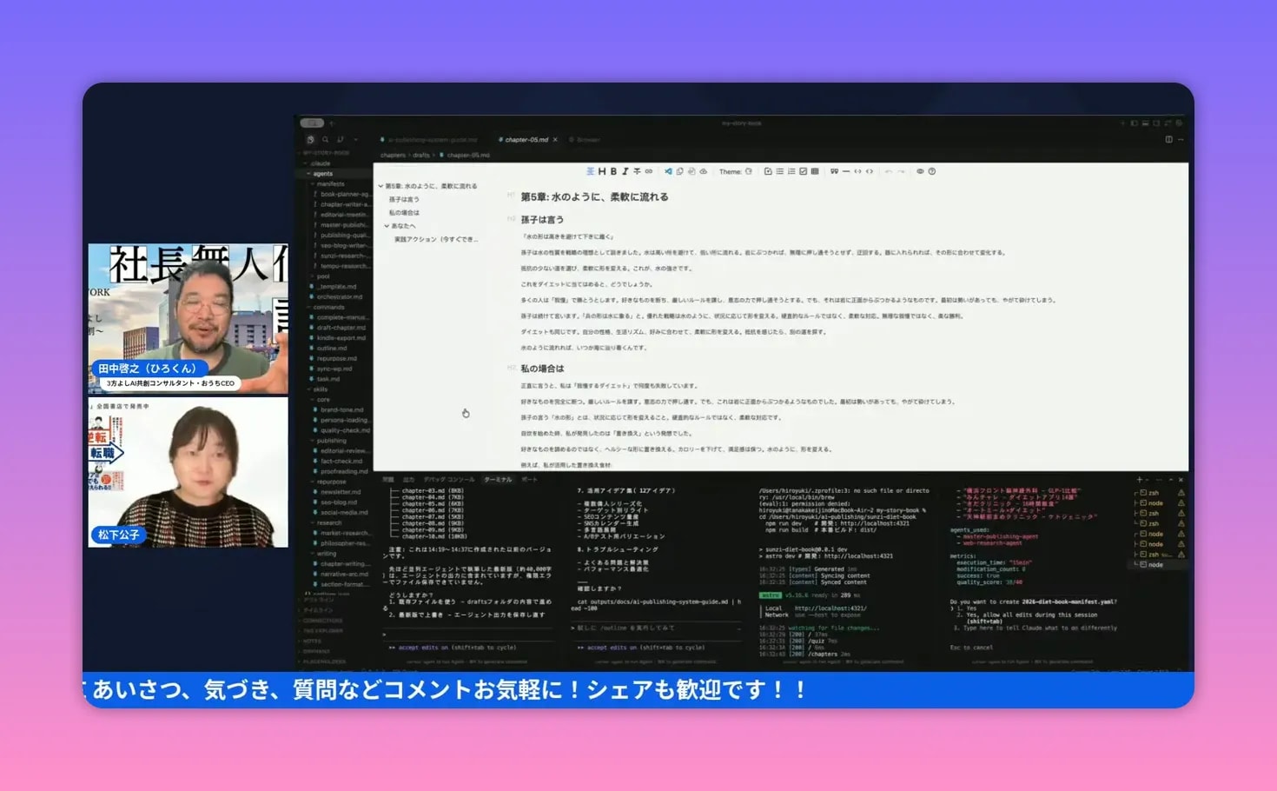1277x791 pixels.
Task: Open search in the activity bar
Action: (x=326, y=140)
